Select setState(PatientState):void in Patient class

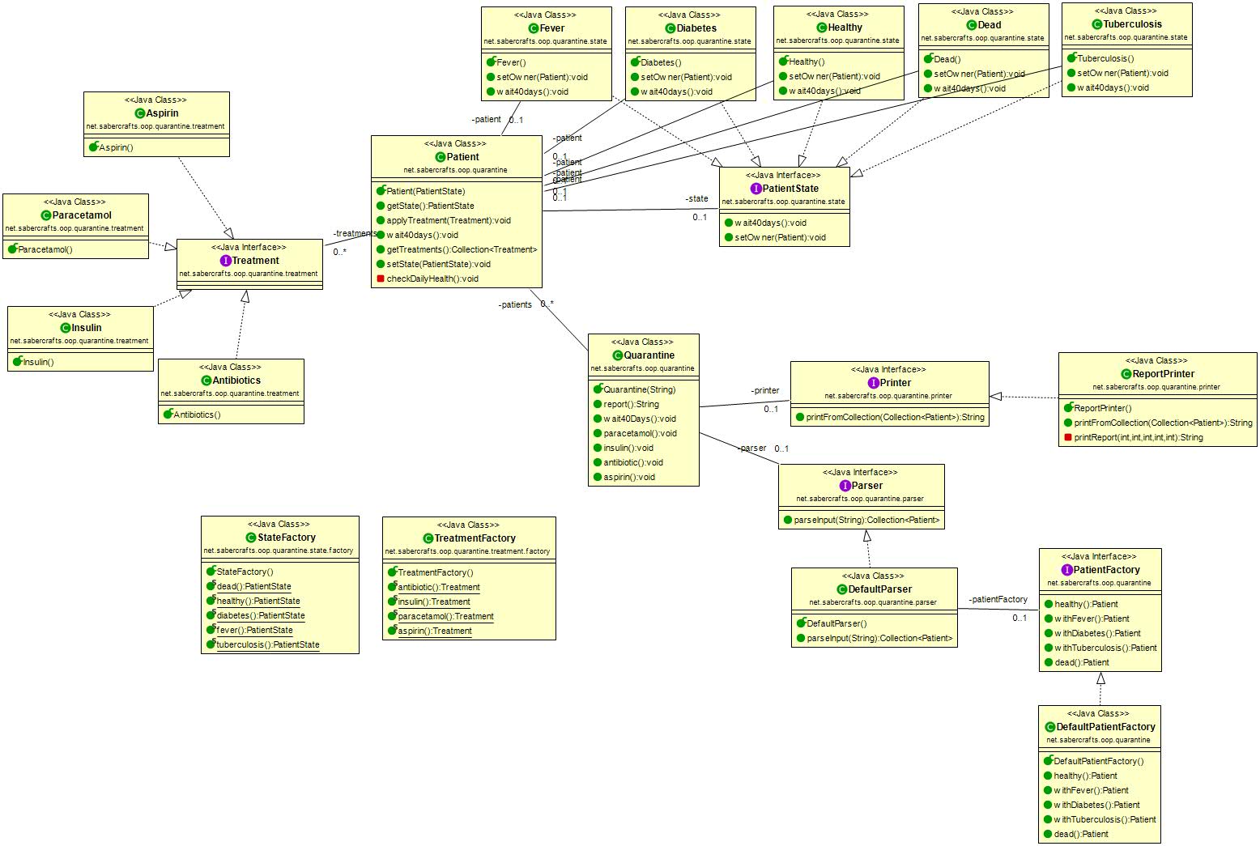click(x=438, y=265)
